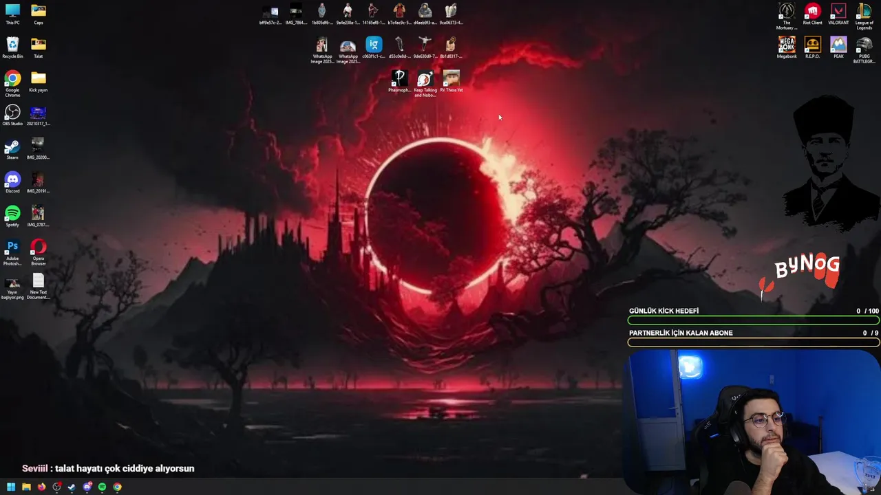
Task: Select the Talat folder on desktop
Action: (39, 48)
